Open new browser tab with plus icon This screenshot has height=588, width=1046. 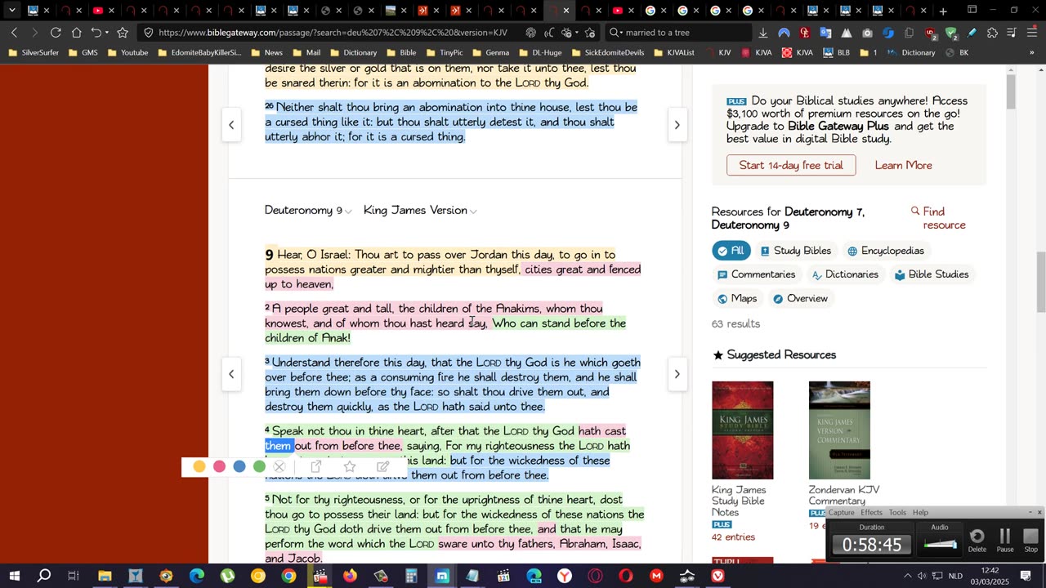coord(943,11)
